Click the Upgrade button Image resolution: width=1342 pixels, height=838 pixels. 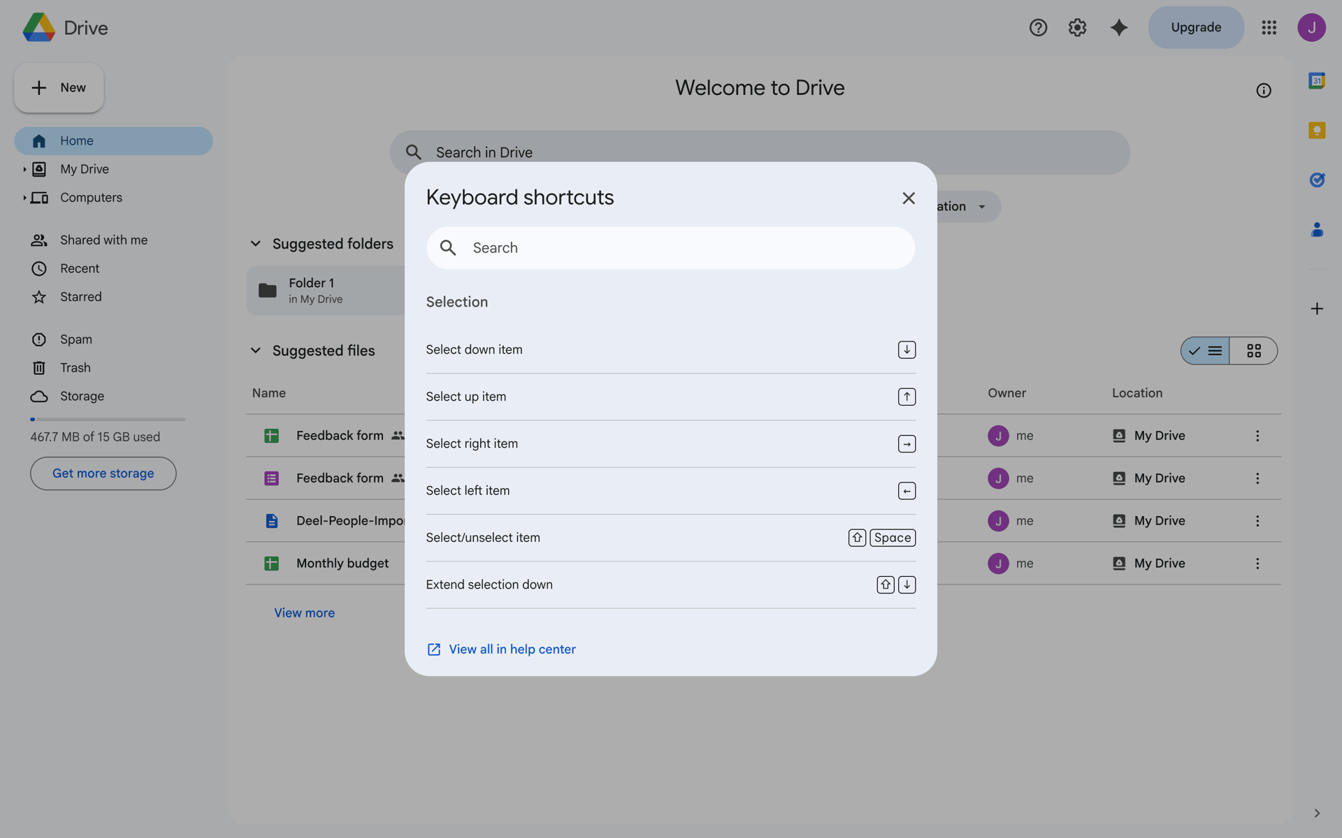(x=1196, y=27)
